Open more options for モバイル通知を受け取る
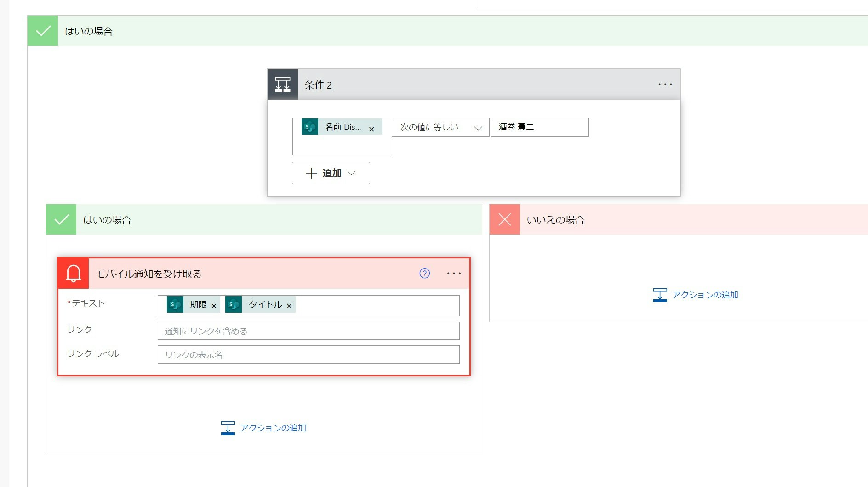Screen dimensions: 868x487 454,274
